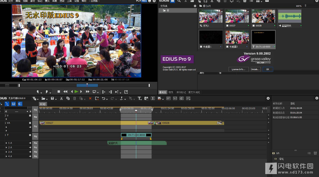319x177 pixels.
Task: Click the match frame camera icon
Action: [x=146, y=98]
